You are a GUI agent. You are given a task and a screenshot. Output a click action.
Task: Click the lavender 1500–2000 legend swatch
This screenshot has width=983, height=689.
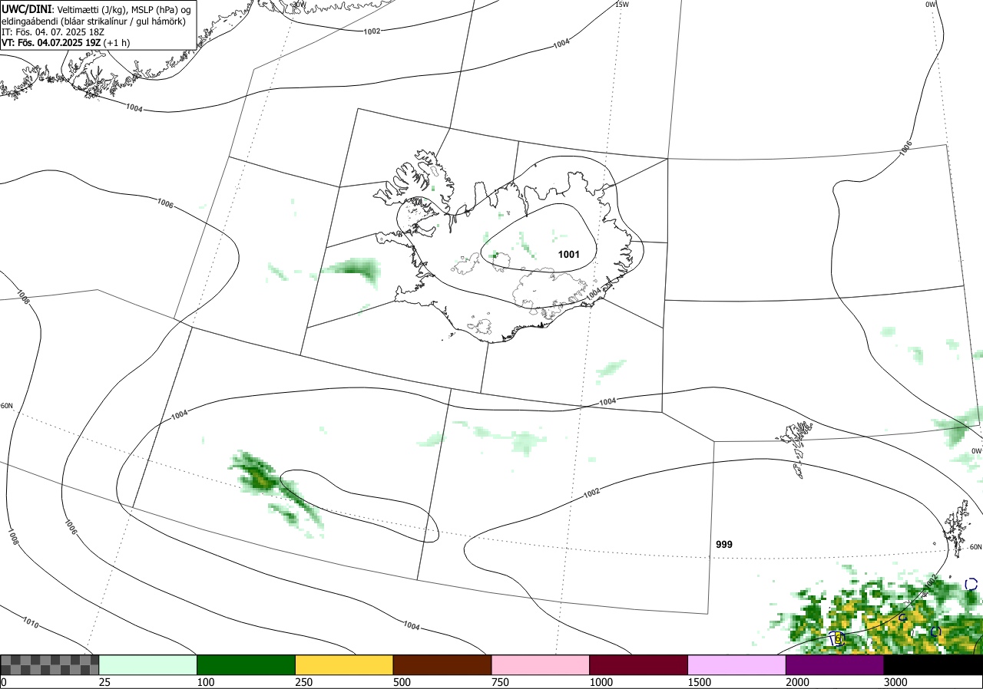(x=737, y=664)
